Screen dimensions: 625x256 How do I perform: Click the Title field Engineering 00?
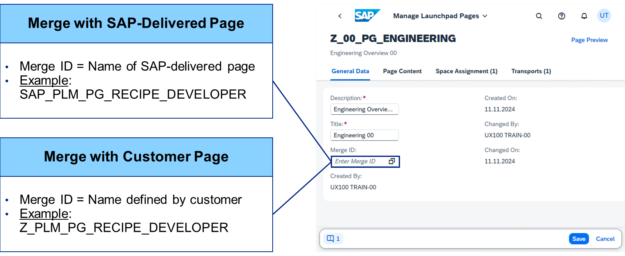point(364,135)
